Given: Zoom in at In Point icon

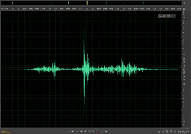Looking at the screenshot, I should pyautogui.click(x=180, y=132).
